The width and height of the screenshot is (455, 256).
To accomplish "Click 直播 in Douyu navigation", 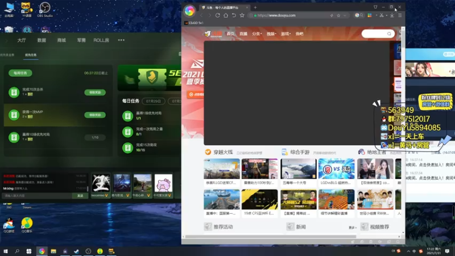I will [x=243, y=34].
